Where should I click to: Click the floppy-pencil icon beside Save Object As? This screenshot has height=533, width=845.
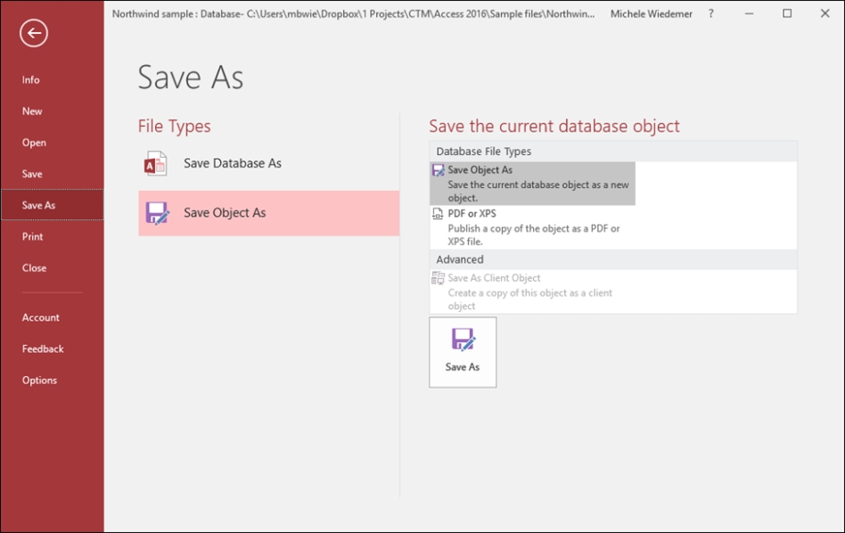click(157, 213)
